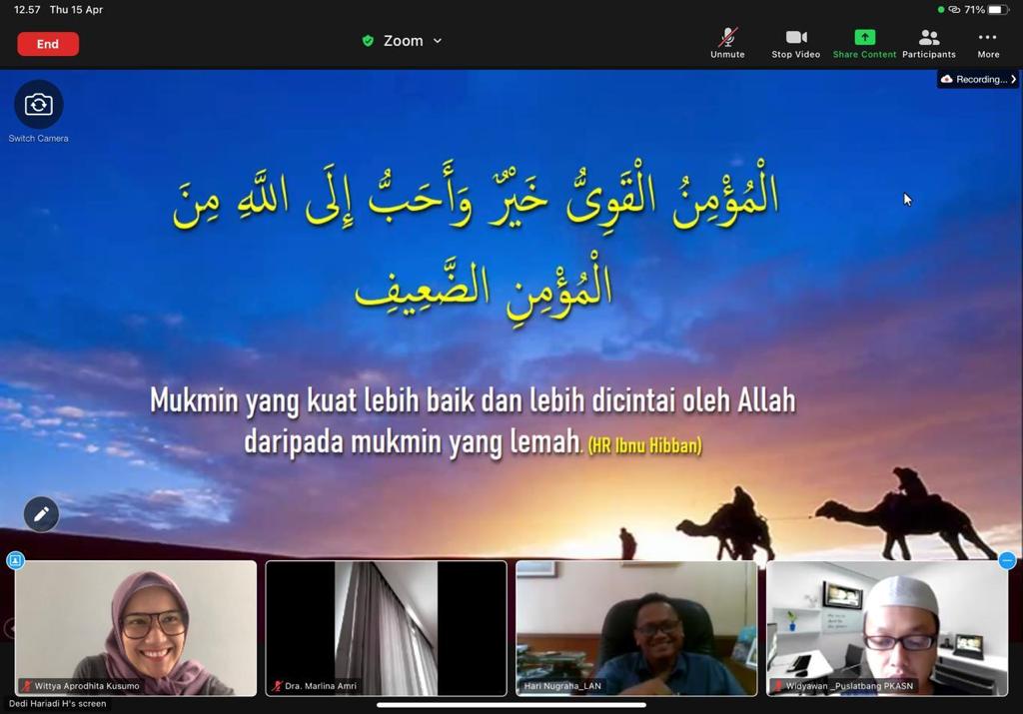Open Share Content option

click(864, 43)
